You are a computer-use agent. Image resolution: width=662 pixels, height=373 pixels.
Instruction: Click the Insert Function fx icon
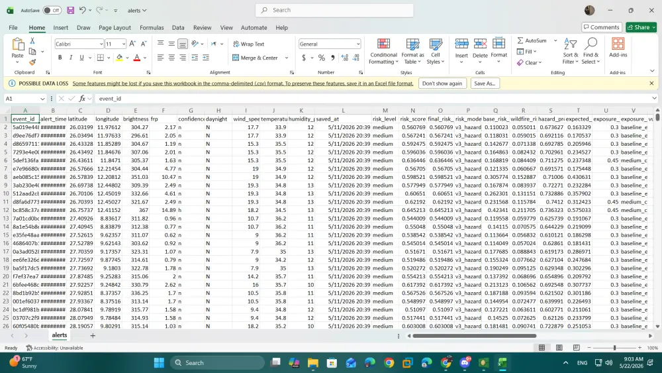(82, 99)
